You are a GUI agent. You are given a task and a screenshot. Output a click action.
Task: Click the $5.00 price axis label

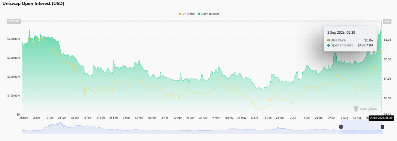387,59
